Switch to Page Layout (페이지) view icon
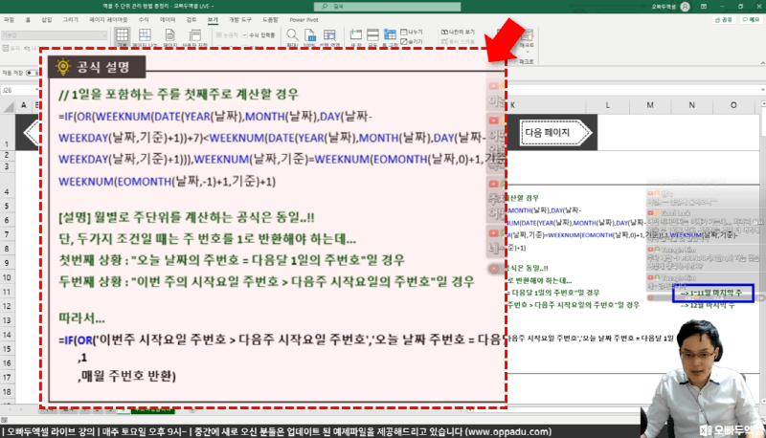Screen dimensions: 766x438 [x=170, y=37]
